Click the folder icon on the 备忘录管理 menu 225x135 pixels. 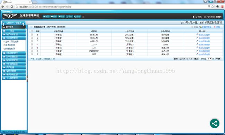(4, 71)
